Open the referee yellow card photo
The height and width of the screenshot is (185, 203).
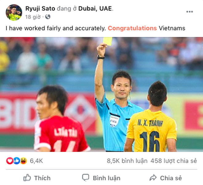click(101, 94)
